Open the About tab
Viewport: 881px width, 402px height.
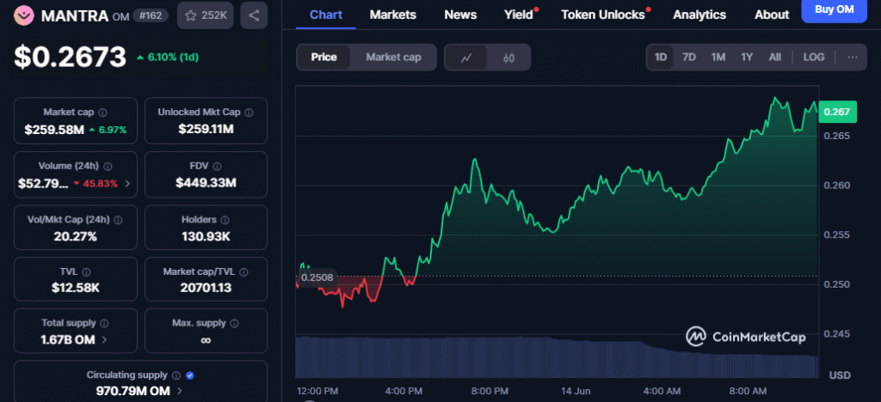772,15
